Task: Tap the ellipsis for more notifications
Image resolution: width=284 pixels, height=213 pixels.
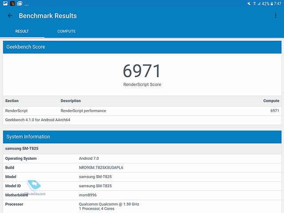Action: (27, 5)
